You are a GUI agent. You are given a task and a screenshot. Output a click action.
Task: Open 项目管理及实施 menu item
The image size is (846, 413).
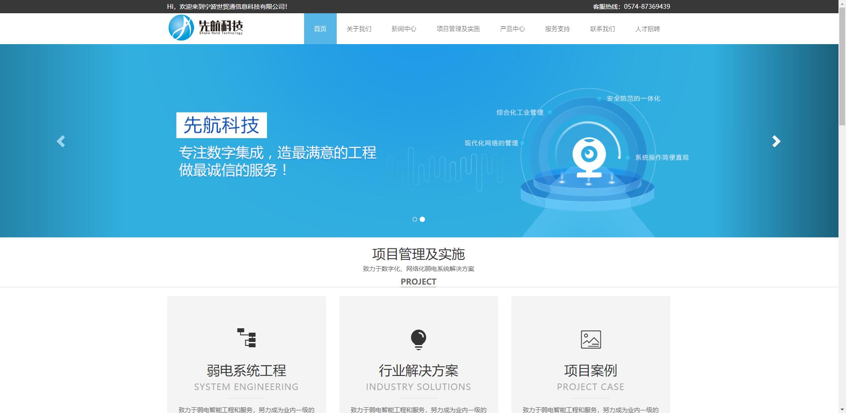(458, 29)
